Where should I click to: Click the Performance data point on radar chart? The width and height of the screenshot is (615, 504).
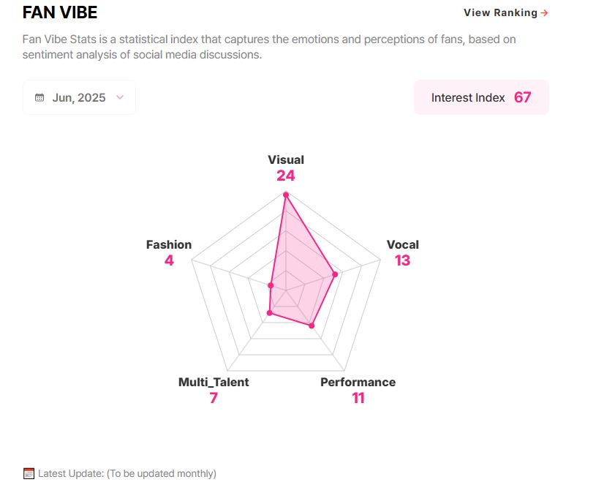click(312, 326)
